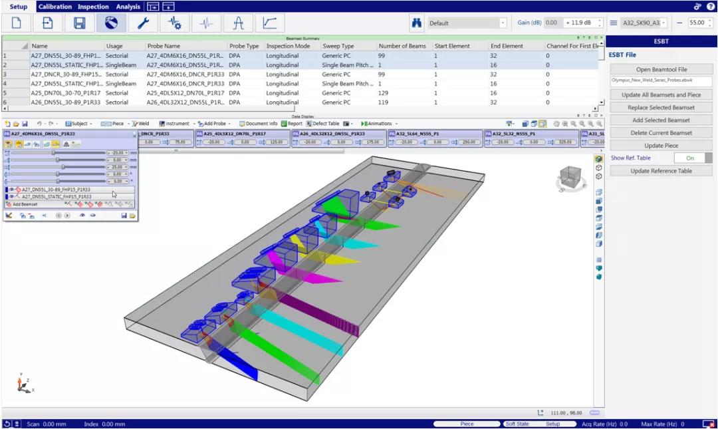Open the Analysis menu
Viewport: 718px width, 429px height.
click(x=128, y=7)
